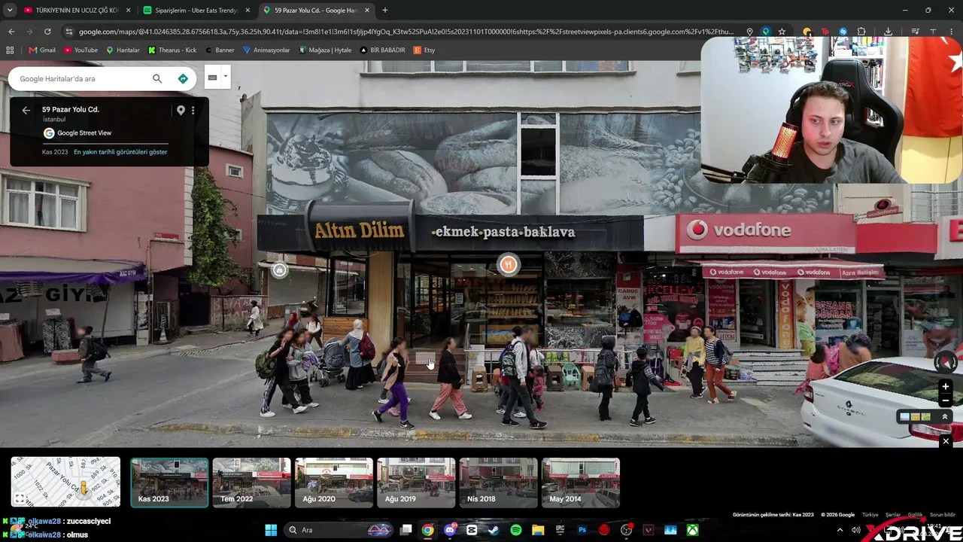Click the Street View compass
Screen dimensions: 963x542
(x=946, y=362)
